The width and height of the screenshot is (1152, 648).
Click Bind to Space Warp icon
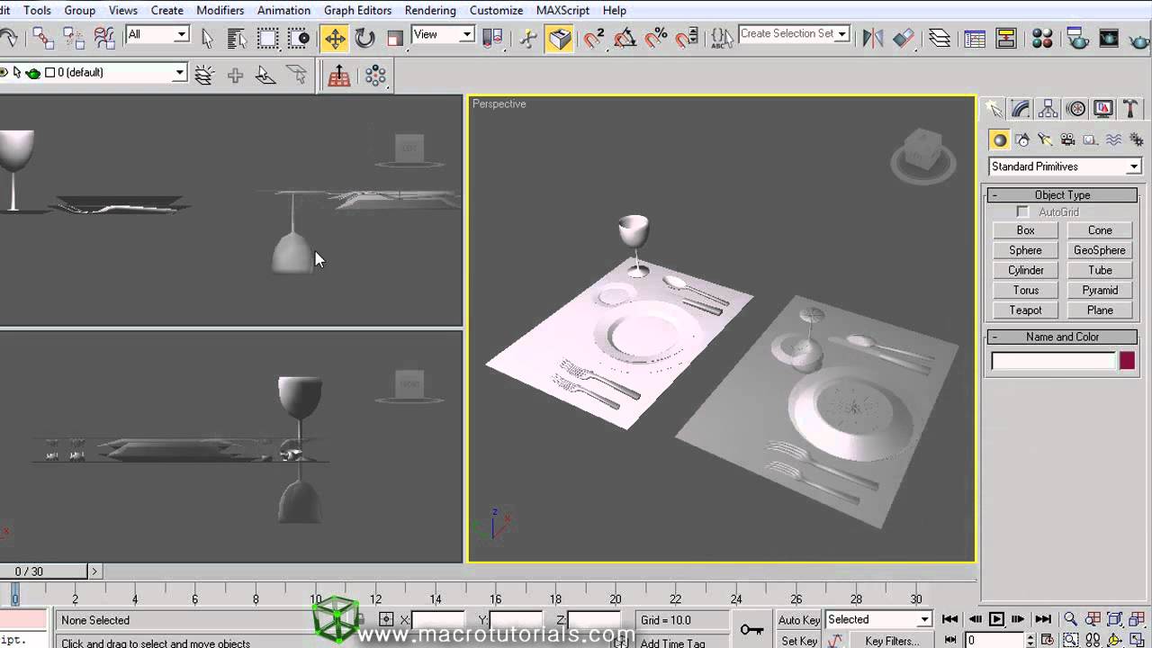104,38
